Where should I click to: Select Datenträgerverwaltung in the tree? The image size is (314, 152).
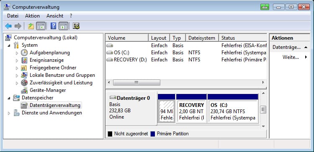[x=55, y=105]
